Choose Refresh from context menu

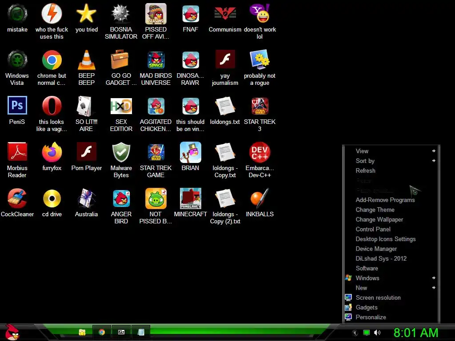(391, 170)
